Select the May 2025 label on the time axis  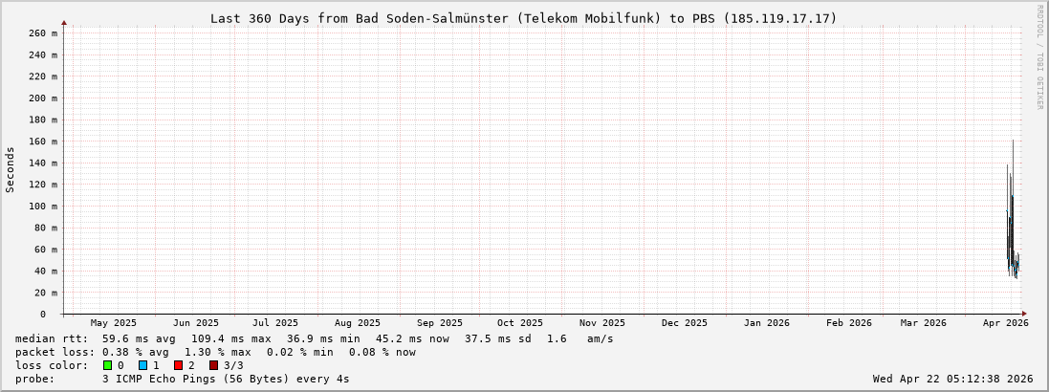pos(114,323)
